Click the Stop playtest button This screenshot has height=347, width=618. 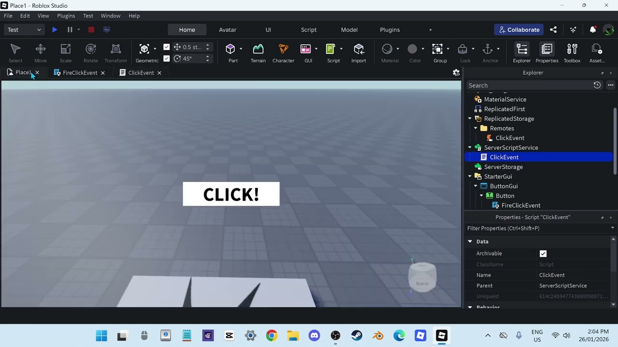pyautogui.click(x=91, y=30)
